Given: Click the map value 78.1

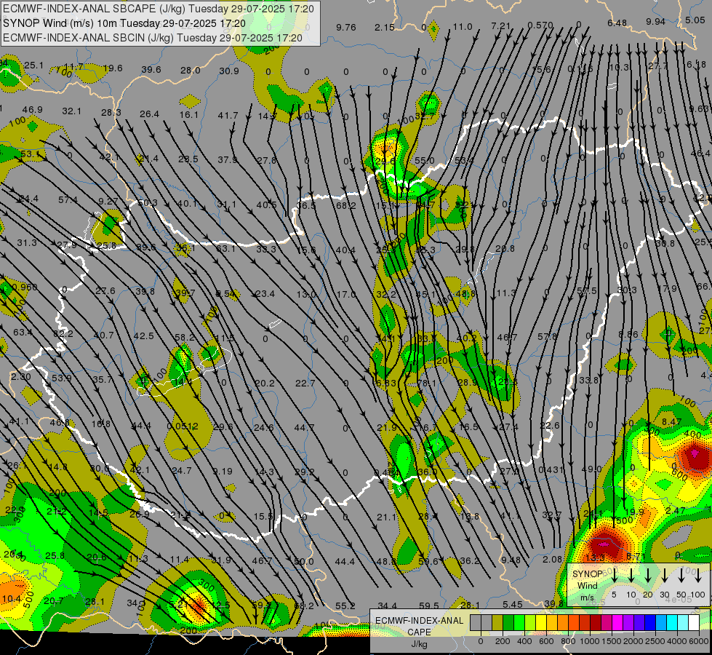Looking at the screenshot, I should (427, 384).
